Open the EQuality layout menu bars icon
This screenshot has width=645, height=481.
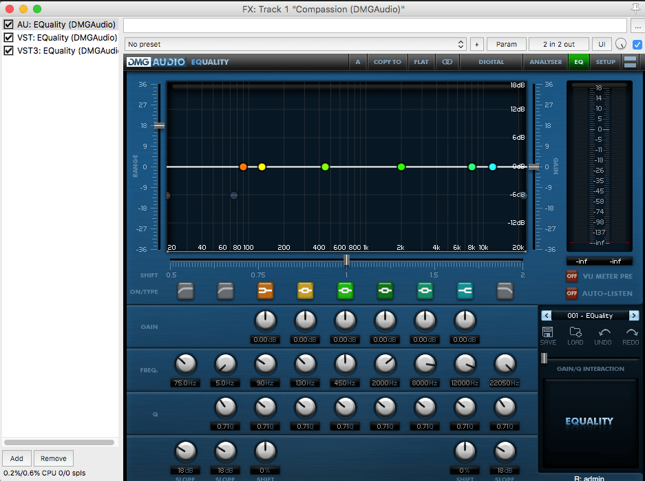click(x=630, y=62)
